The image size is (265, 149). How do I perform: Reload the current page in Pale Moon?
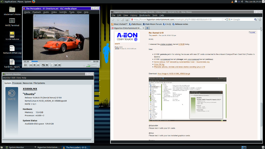click(122, 20)
